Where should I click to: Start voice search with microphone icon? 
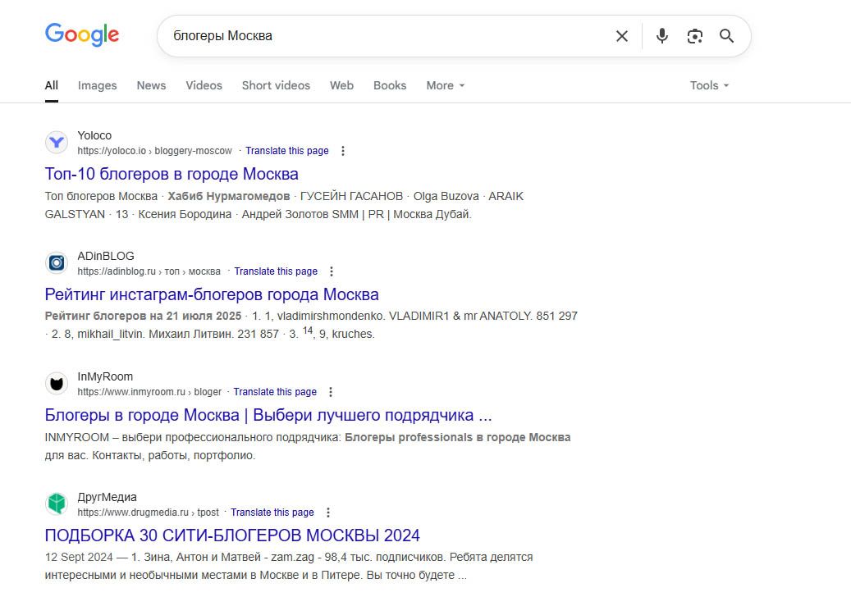[661, 36]
